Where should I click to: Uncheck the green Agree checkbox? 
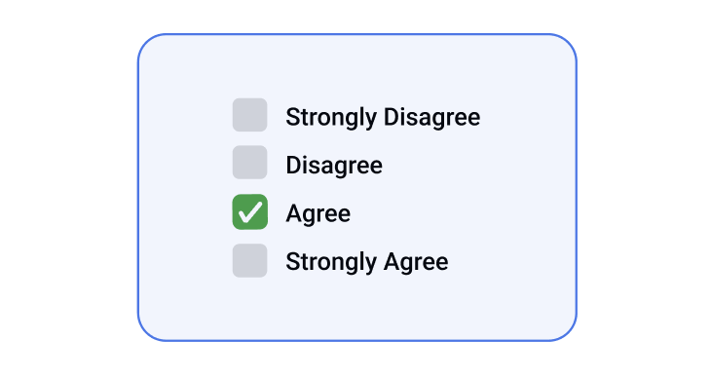click(x=250, y=212)
